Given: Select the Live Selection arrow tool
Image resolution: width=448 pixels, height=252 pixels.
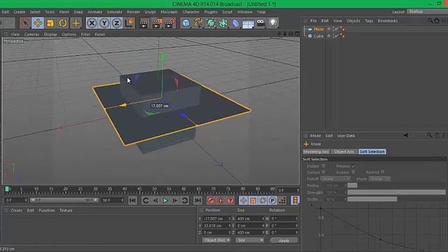Looking at the screenshot, I should [25, 23].
